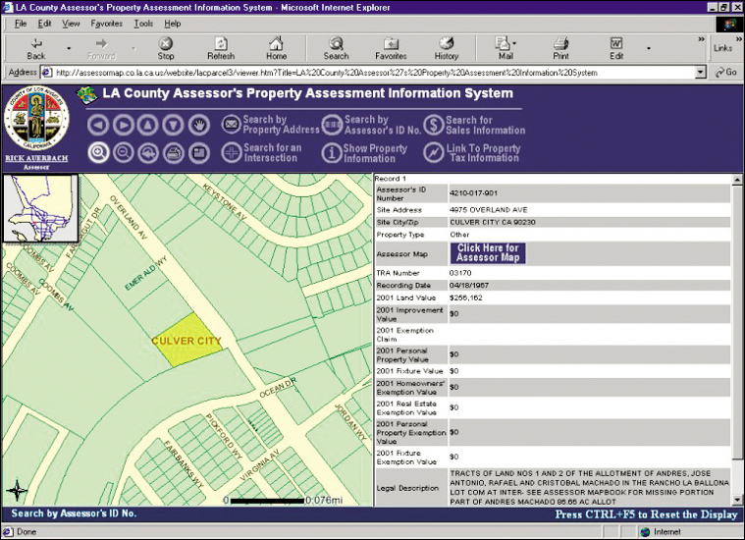Click Show Property Information info icon
Screen dimensions: 745x540
click(x=332, y=153)
